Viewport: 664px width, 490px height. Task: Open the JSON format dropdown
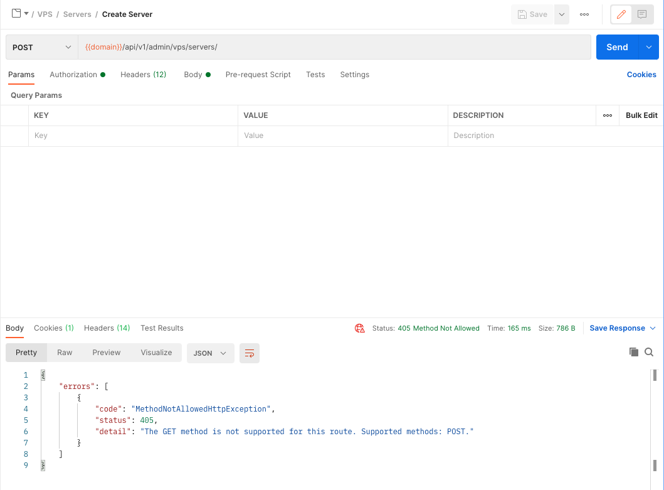click(x=210, y=353)
